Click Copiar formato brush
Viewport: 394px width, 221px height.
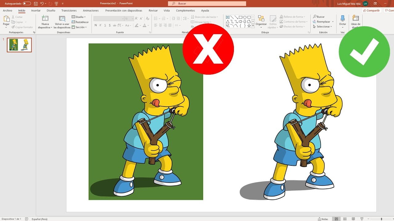22,27
